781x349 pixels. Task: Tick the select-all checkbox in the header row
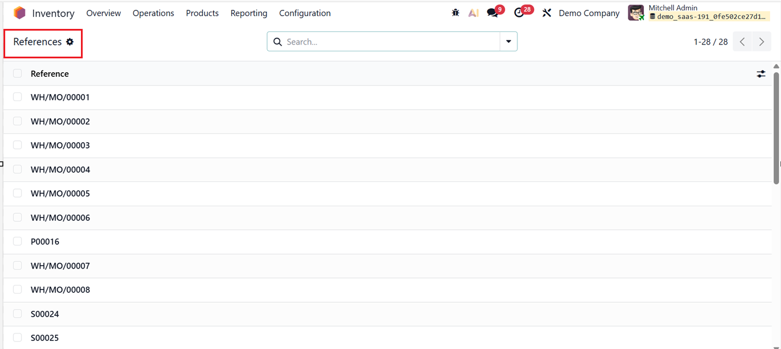[x=17, y=73]
